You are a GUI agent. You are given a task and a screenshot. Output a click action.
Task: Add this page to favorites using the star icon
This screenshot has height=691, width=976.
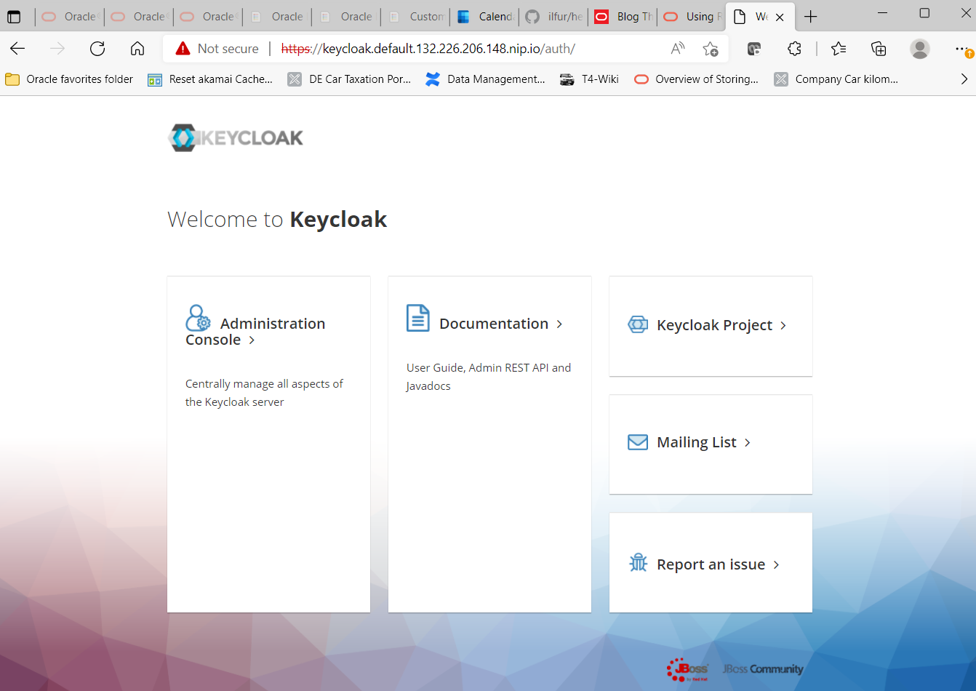pos(711,49)
